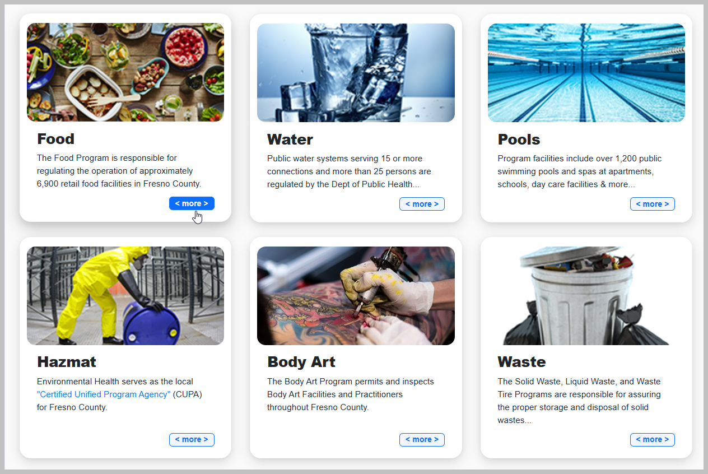Viewport: 708px width, 474px height.
Task: Click the Water heading
Action: click(290, 140)
